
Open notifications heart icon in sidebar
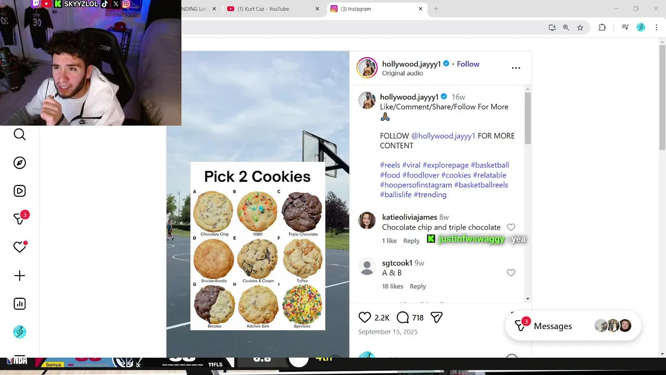[x=20, y=247]
